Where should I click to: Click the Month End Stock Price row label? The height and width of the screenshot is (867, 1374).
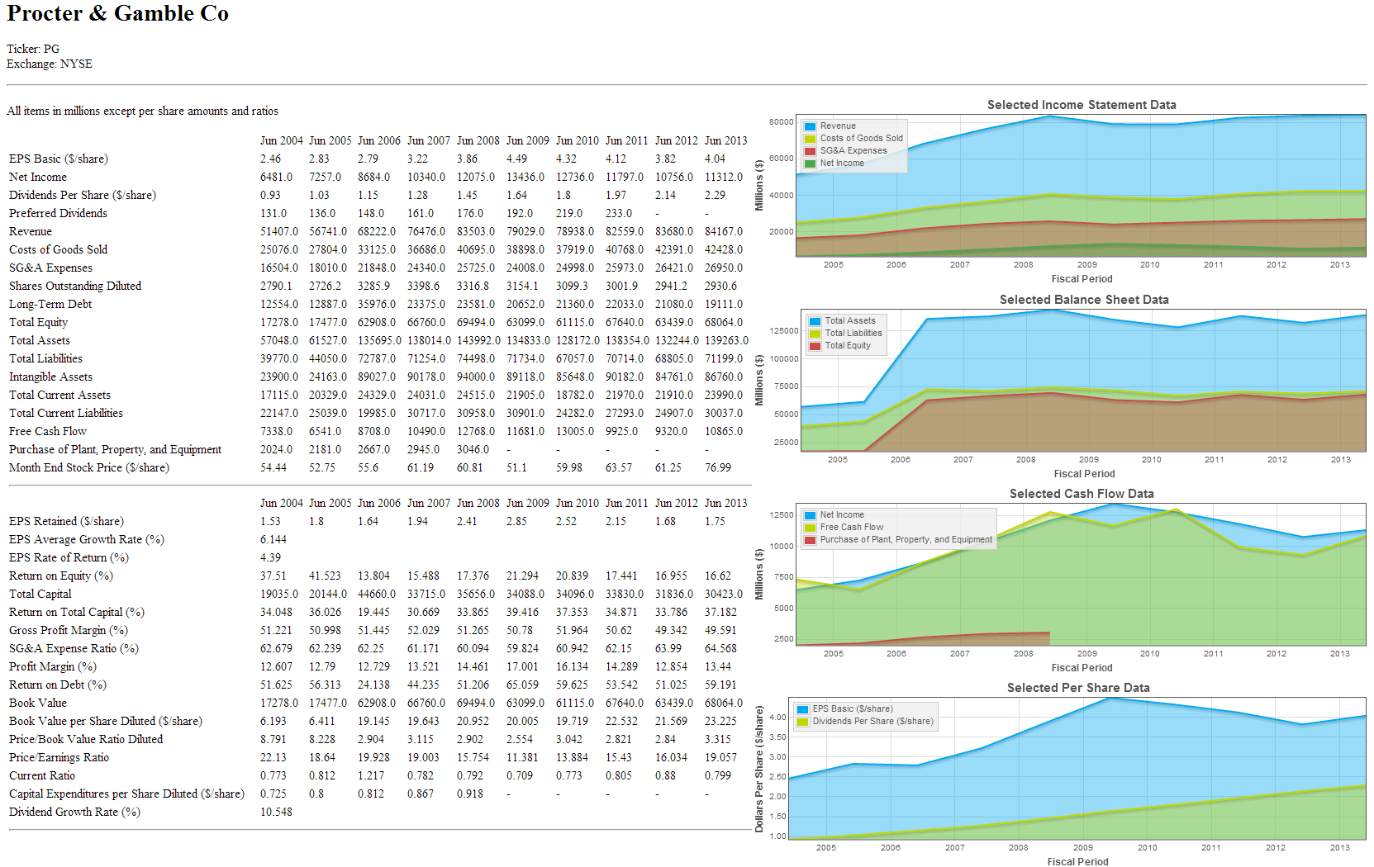(x=89, y=467)
